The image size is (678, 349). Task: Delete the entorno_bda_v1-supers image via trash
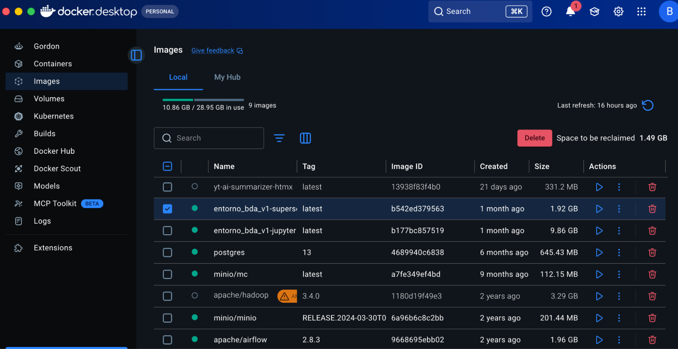click(x=652, y=209)
